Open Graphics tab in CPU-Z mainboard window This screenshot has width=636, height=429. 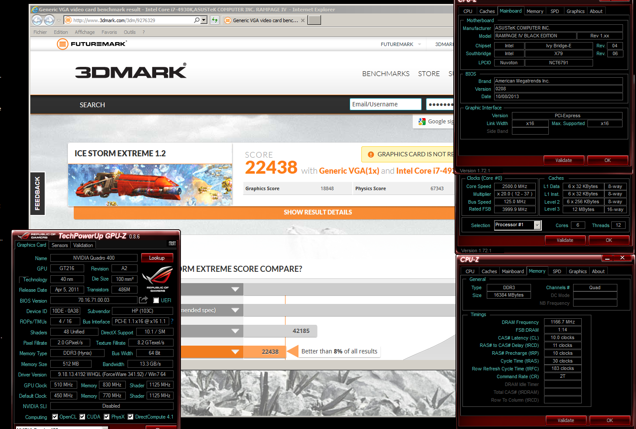576,11
